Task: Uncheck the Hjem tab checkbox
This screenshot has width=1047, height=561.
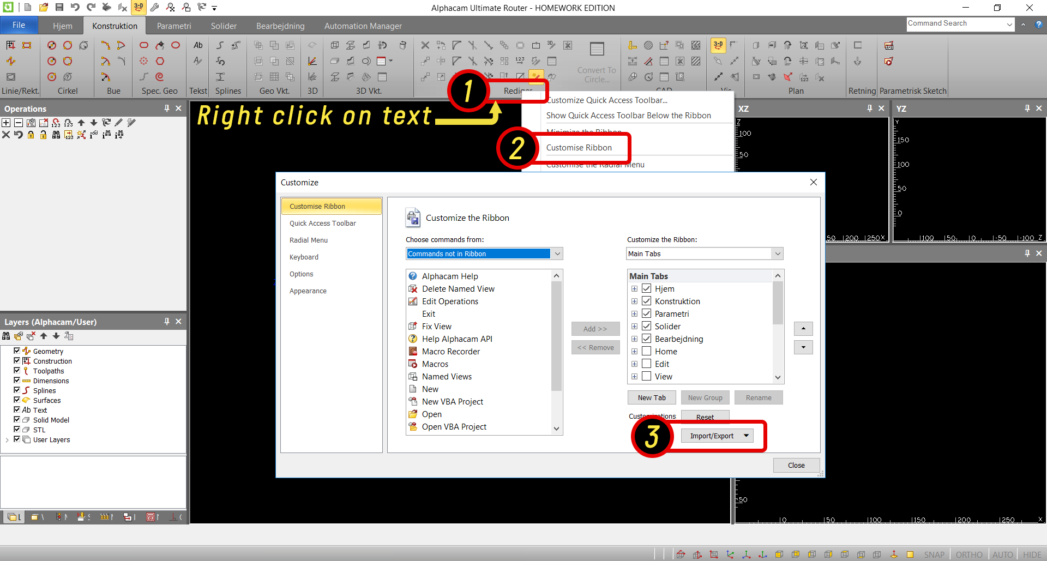Action: point(647,288)
